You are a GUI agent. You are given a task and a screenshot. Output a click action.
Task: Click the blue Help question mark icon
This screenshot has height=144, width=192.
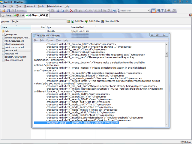[x=115, y=11]
